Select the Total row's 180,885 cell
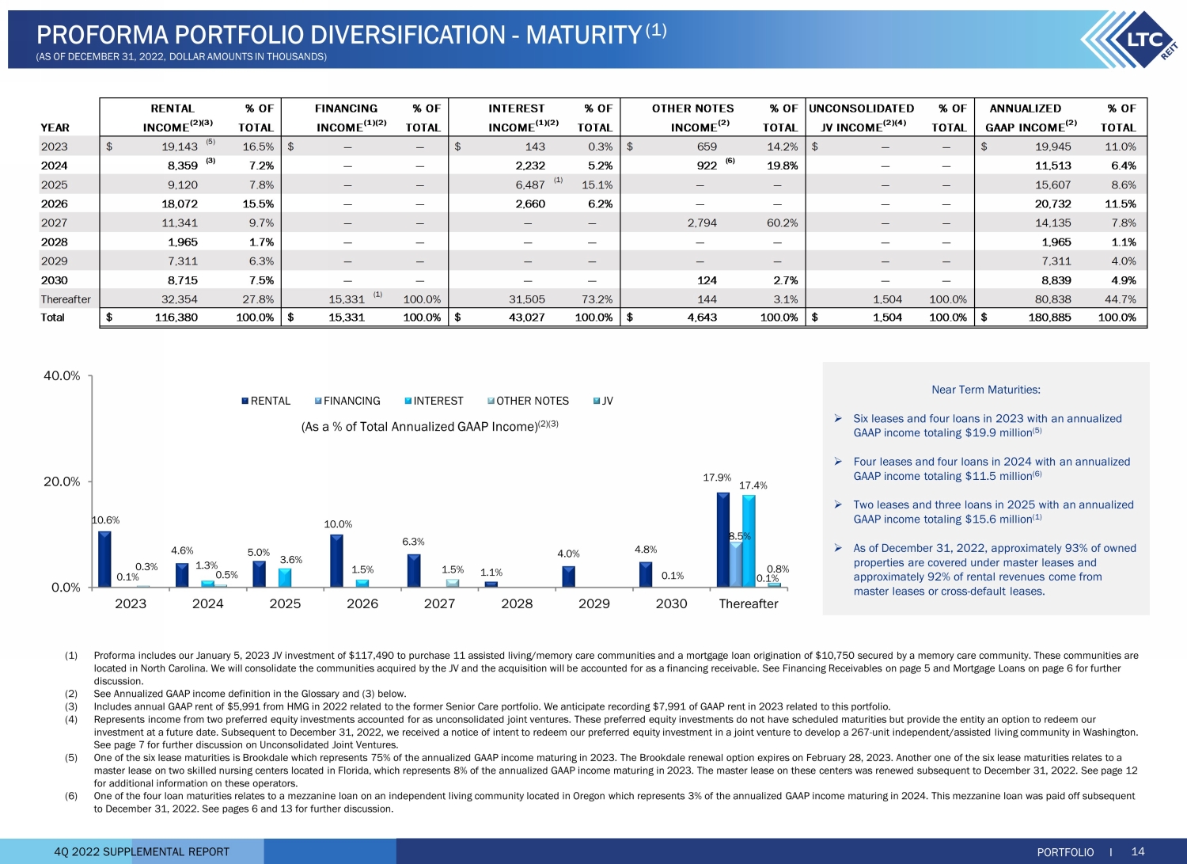 click(x=1049, y=318)
